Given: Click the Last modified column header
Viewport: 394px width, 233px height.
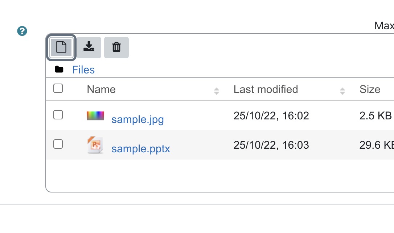Looking at the screenshot, I should pyautogui.click(x=266, y=89).
